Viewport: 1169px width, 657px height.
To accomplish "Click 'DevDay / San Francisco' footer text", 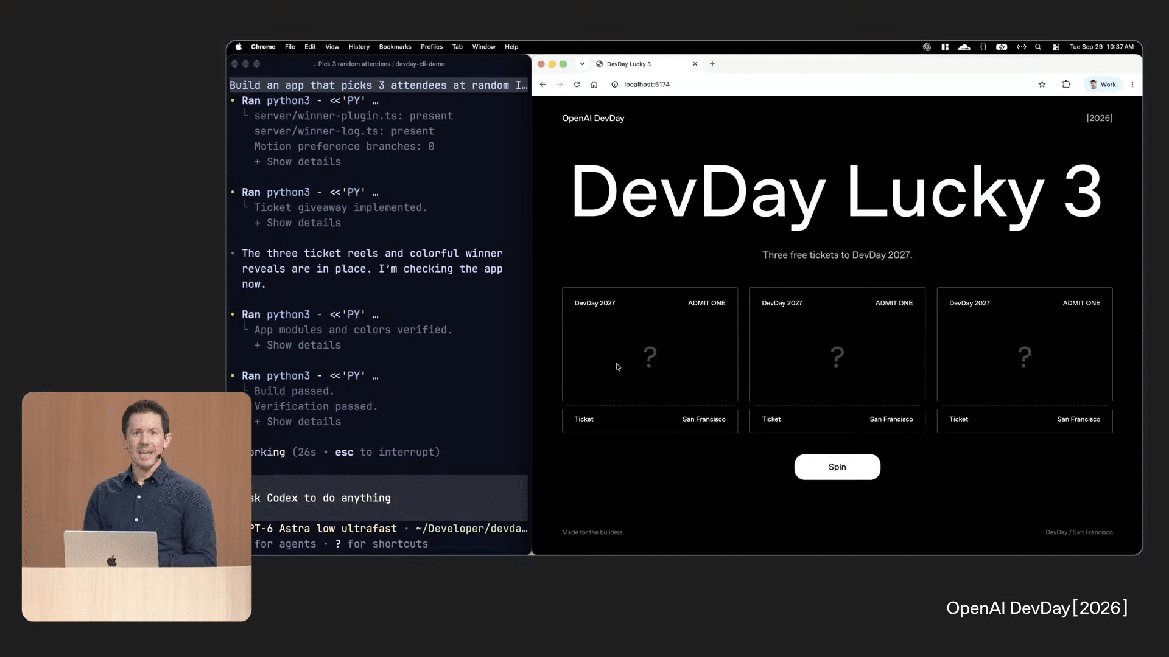I will tap(1079, 532).
